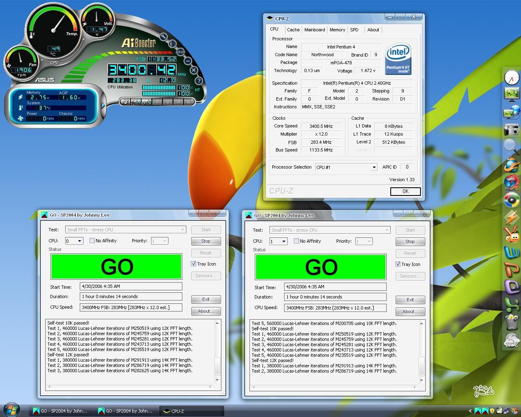Click OK button in CPU-Z window

click(405, 191)
